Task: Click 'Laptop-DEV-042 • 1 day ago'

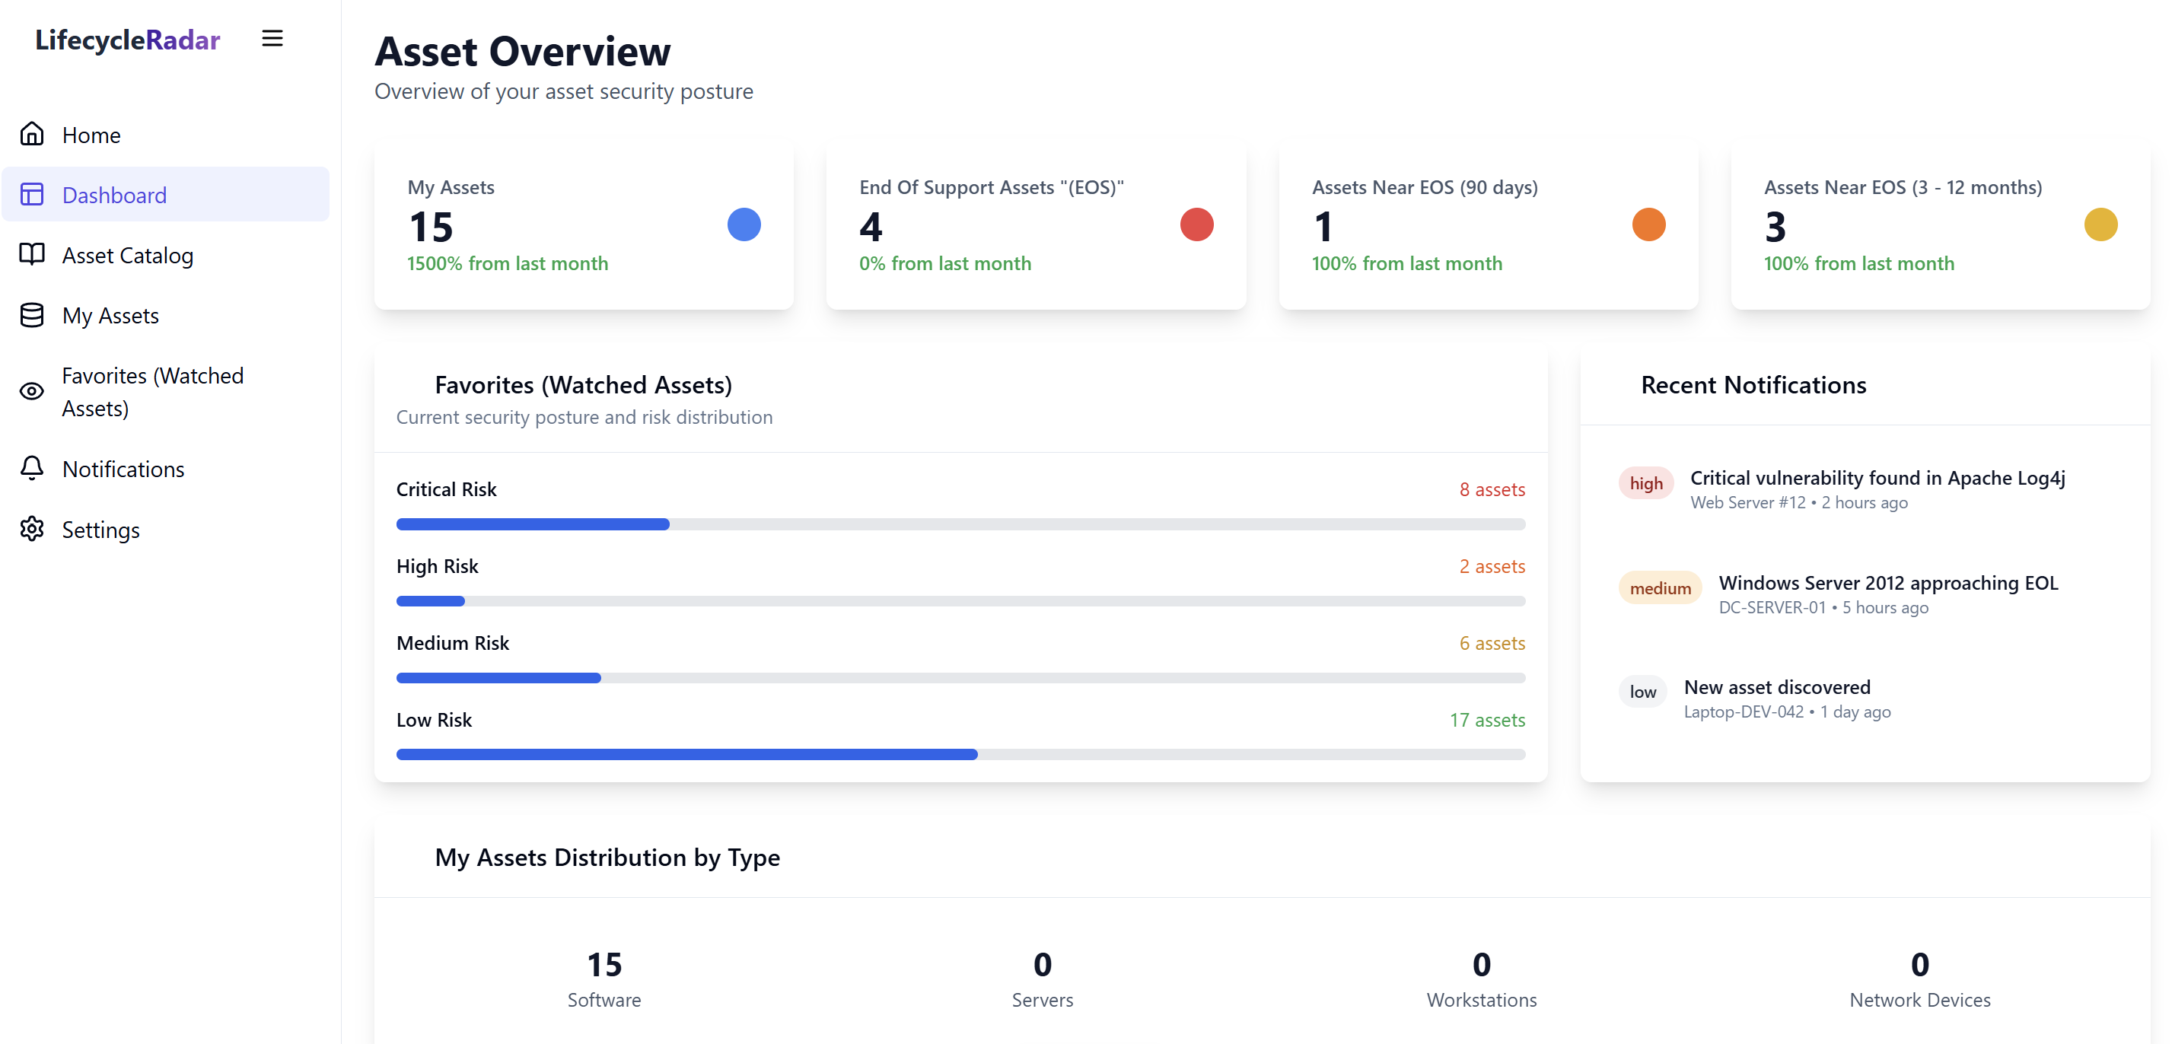Action: [x=1787, y=711]
